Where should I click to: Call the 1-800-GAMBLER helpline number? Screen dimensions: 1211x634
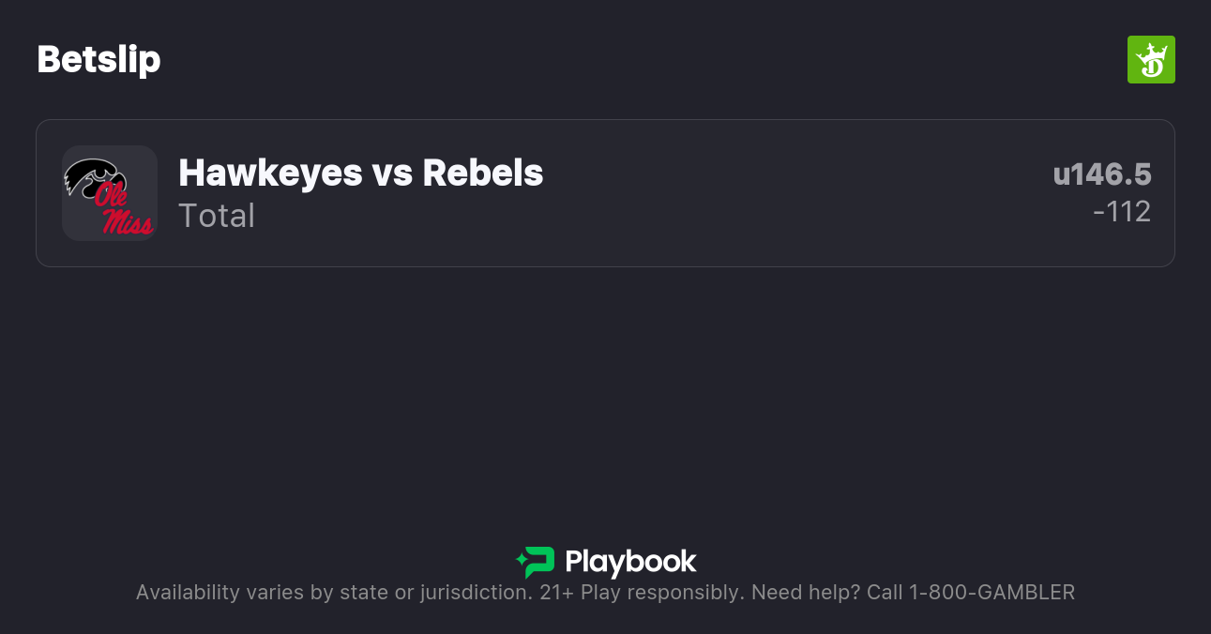coord(992,593)
